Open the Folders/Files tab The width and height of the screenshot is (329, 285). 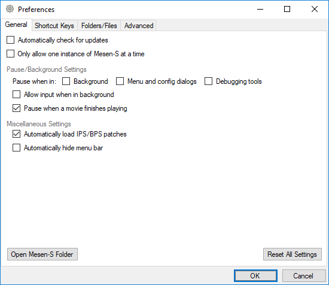(99, 26)
